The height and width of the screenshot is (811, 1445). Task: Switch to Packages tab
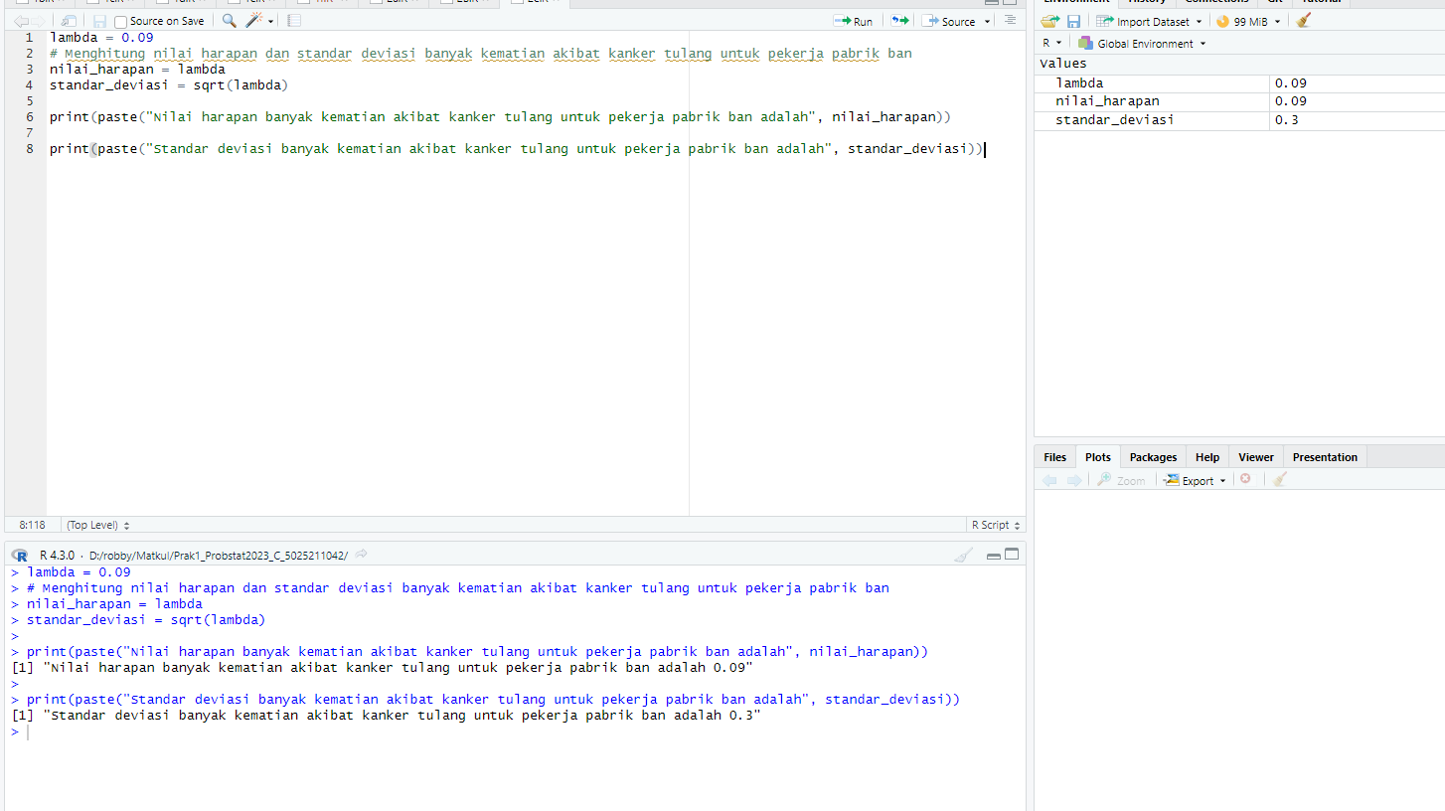tap(1153, 457)
